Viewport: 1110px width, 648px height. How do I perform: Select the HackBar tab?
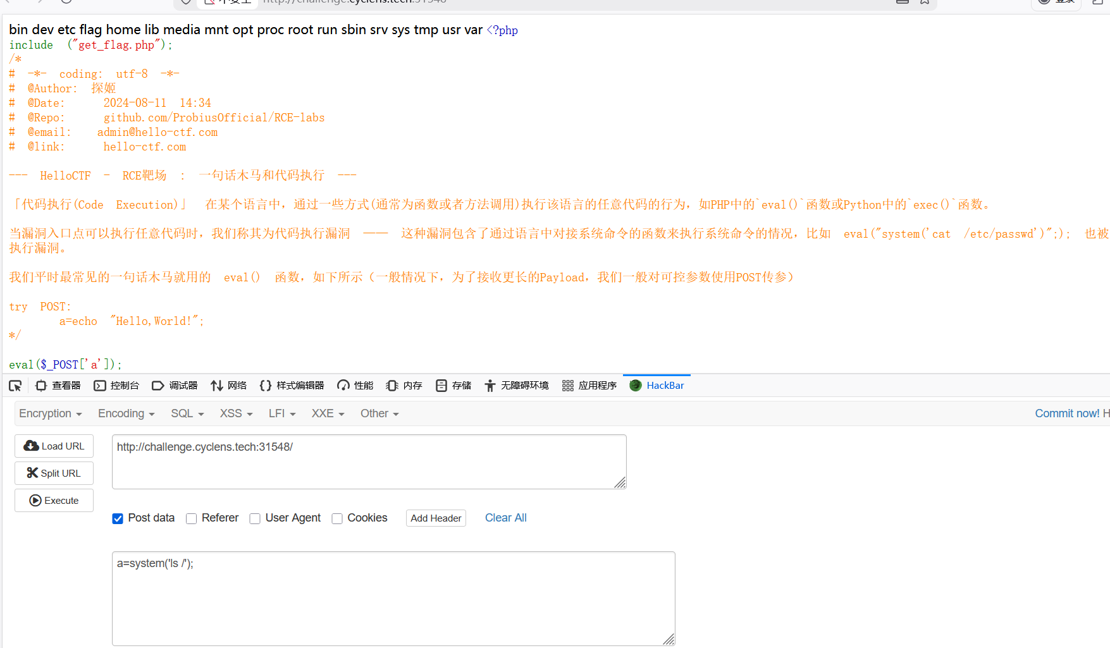[x=657, y=386]
